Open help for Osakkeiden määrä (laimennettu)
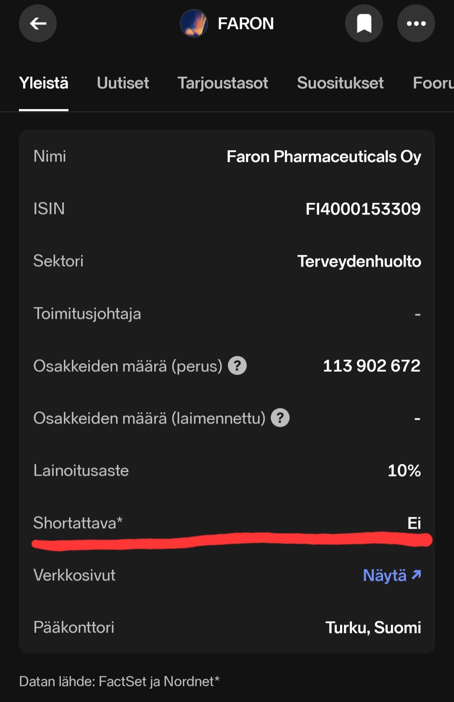The height and width of the screenshot is (702, 454). pyautogui.click(x=280, y=418)
